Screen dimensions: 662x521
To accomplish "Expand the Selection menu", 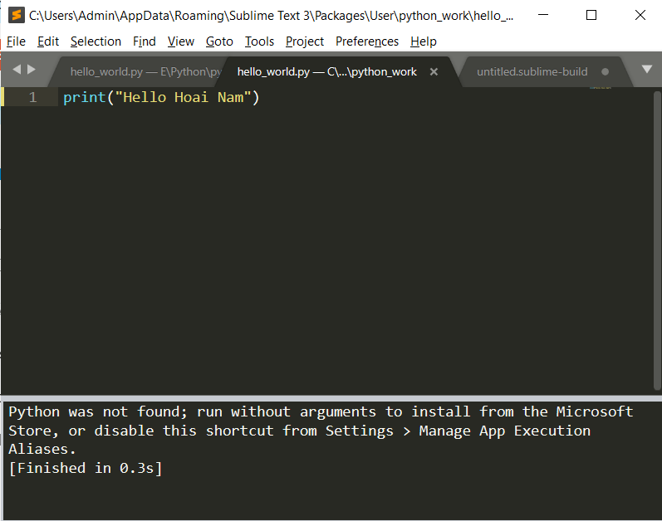I will (96, 41).
